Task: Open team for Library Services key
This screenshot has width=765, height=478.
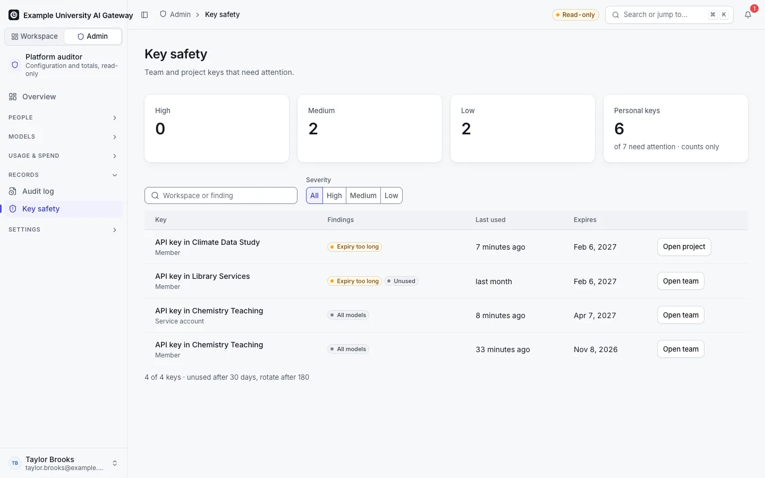Action: pos(681,281)
